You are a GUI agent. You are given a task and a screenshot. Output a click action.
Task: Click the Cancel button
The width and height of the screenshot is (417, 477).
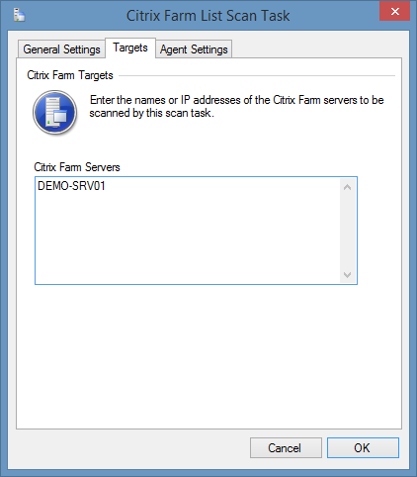point(286,447)
